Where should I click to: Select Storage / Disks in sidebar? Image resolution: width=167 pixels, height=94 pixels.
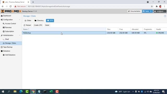(11, 43)
